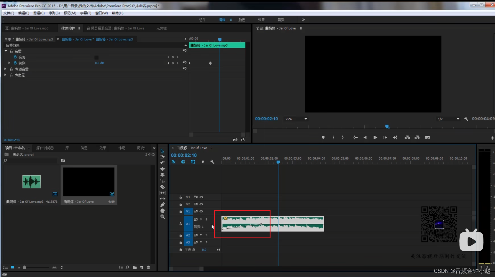Show more project panel tabs chevron

[x=154, y=148]
